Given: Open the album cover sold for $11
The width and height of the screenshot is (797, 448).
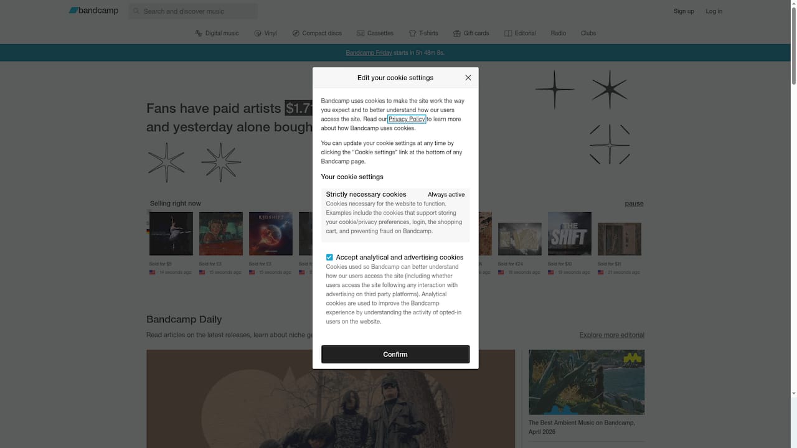Looking at the screenshot, I should click(620, 239).
